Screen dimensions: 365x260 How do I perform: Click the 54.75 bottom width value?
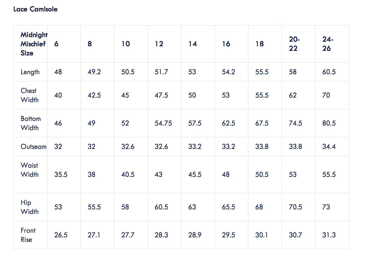(x=163, y=123)
